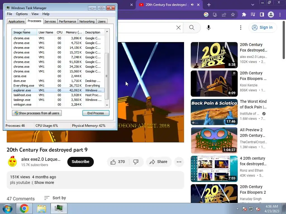The image size is (286, 214).
Task: Open Chrome tab search dropdown chevron
Action: pos(252,5)
